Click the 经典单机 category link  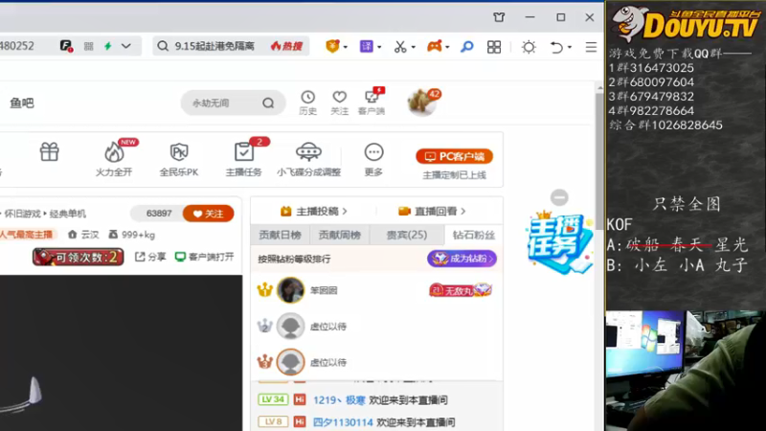[67, 214]
